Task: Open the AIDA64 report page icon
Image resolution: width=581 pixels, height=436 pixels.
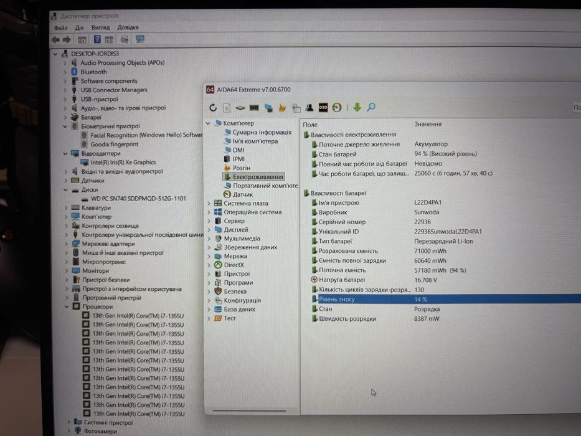Action: [227, 108]
